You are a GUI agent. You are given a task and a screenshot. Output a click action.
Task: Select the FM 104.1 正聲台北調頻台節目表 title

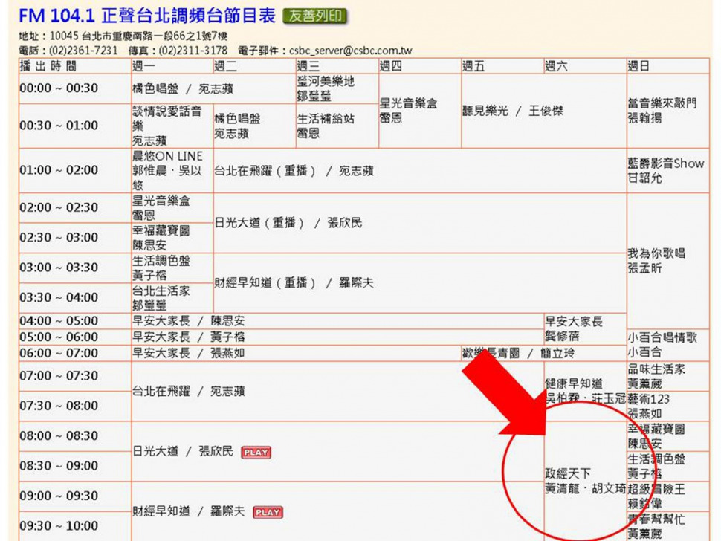click(x=147, y=16)
